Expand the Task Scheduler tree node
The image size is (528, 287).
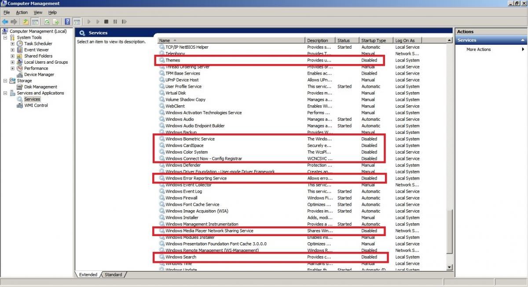point(13,44)
